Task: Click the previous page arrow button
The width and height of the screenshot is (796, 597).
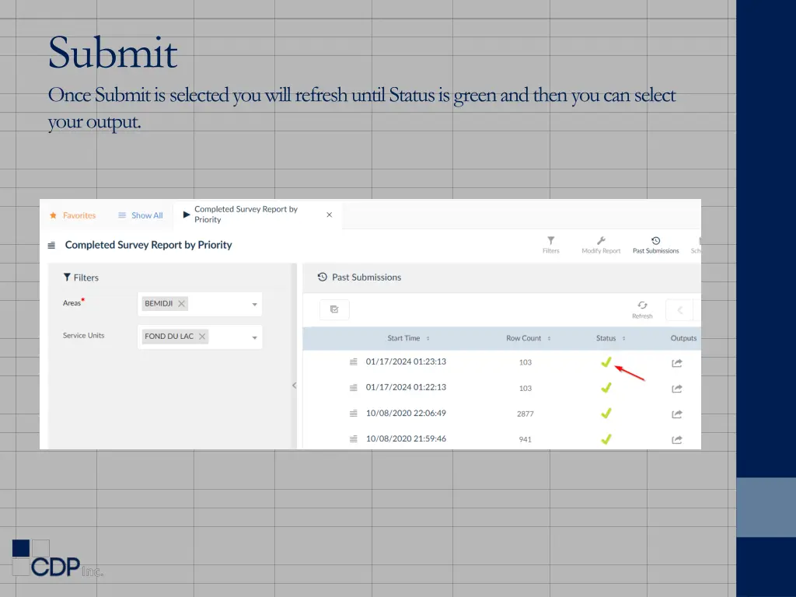Action: (679, 309)
